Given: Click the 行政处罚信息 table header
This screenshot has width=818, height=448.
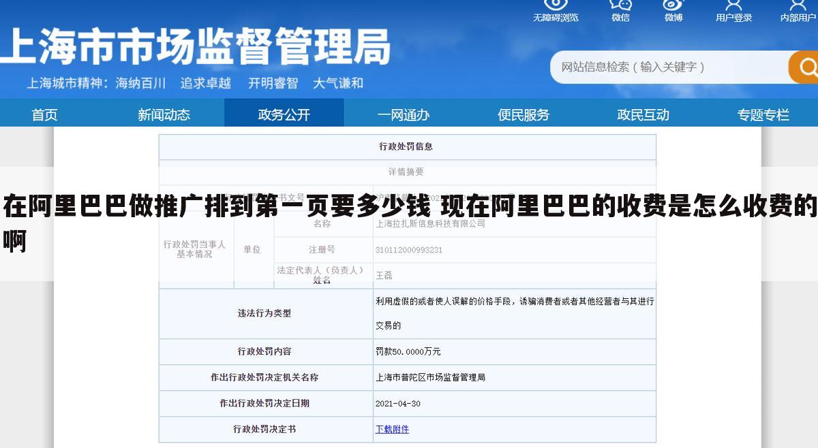Looking at the screenshot, I should (406, 146).
